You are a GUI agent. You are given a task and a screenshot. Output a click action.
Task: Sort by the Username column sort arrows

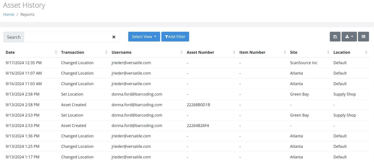point(181,52)
